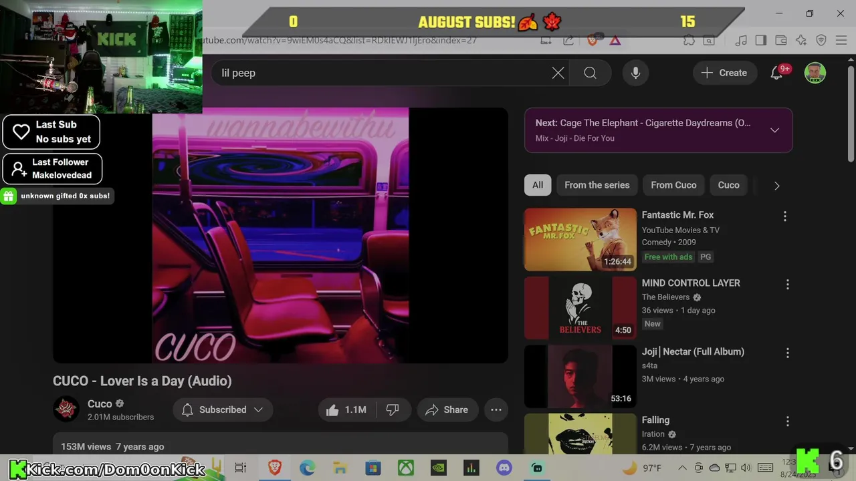Click '2.01M subscribers' text
This screenshot has height=481, width=856.
[x=120, y=417]
